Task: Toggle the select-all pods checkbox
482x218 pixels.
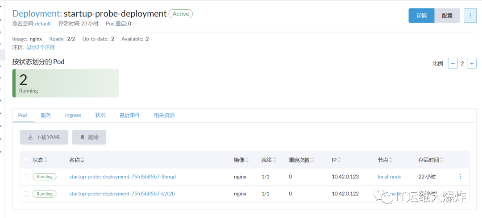Action: coord(26,160)
